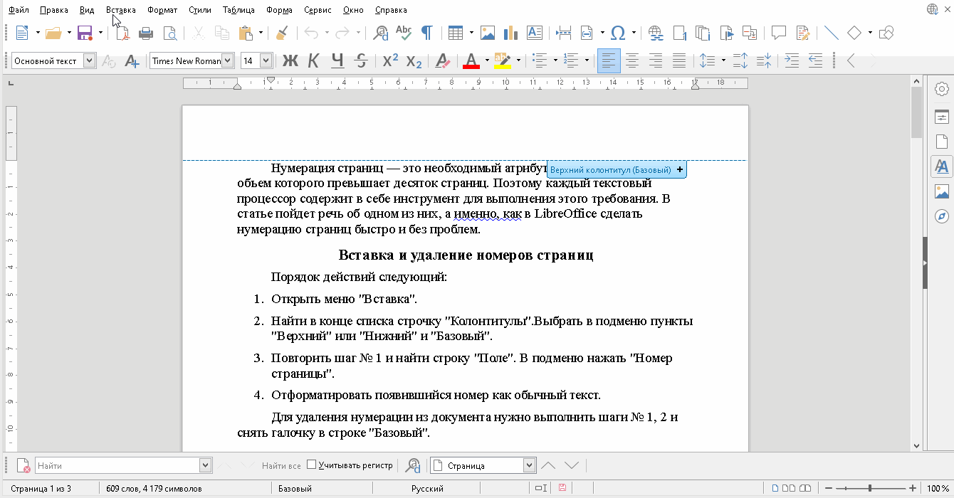Open the Файл menu
The height and width of the screenshot is (498, 954).
[19, 10]
